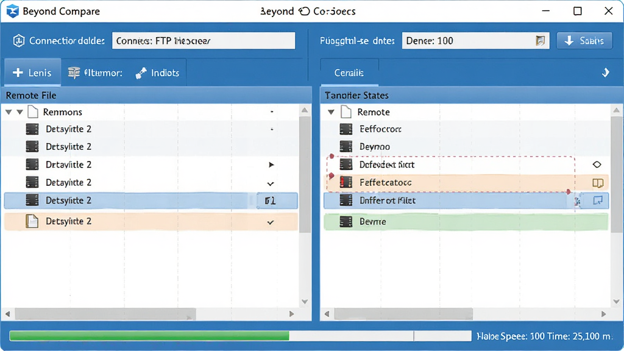The height and width of the screenshot is (351, 624).
Task: Select the Cenalie tab
Action: 349,73
